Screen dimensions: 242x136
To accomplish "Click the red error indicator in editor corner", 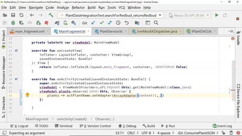I will click(x=233, y=39).
